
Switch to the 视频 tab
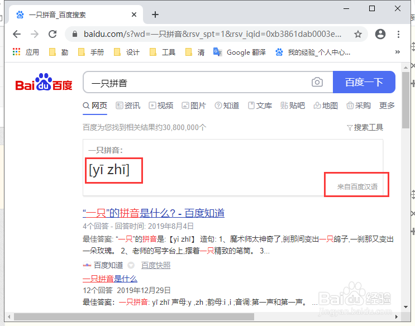coord(161,106)
